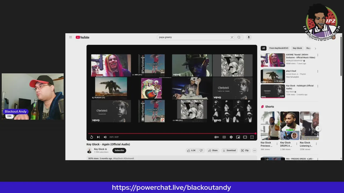The height and width of the screenshot is (193, 344).
Task: Open the Share dialog
Action: [x=213, y=150]
